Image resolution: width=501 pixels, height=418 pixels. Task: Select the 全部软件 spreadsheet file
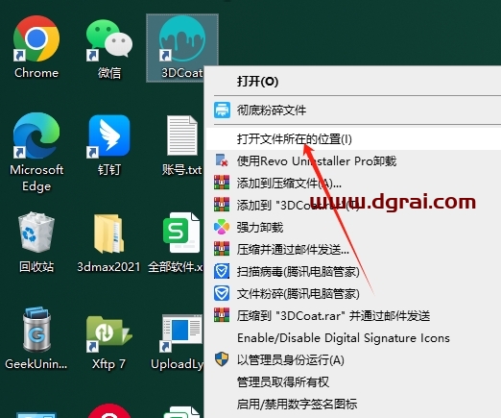(x=176, y=242)
